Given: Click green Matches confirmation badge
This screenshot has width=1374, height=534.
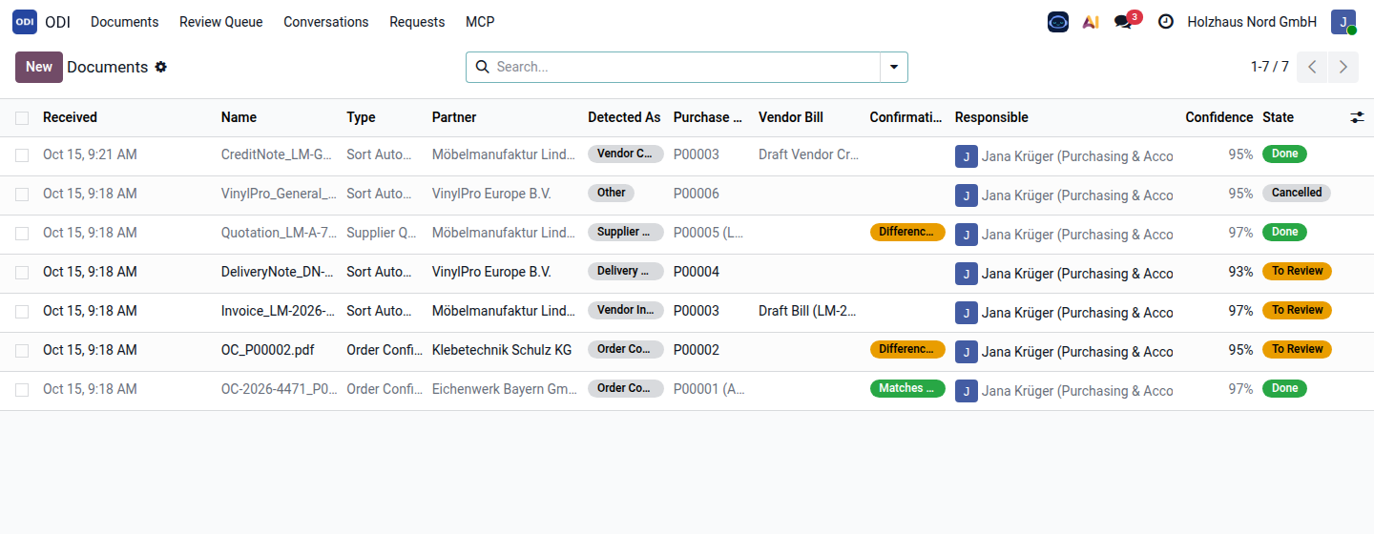Looking at the screenshot, I should [907, 388].
